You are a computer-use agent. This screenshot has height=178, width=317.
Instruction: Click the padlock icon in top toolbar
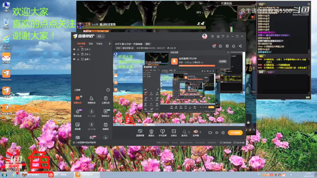point(220,46)
